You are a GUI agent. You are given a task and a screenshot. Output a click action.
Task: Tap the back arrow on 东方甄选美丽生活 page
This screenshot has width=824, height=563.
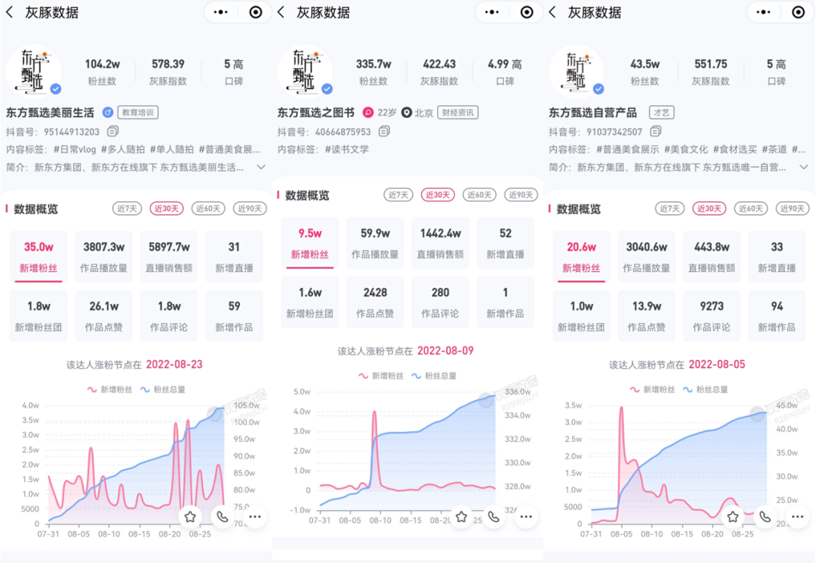coord(8,12)
